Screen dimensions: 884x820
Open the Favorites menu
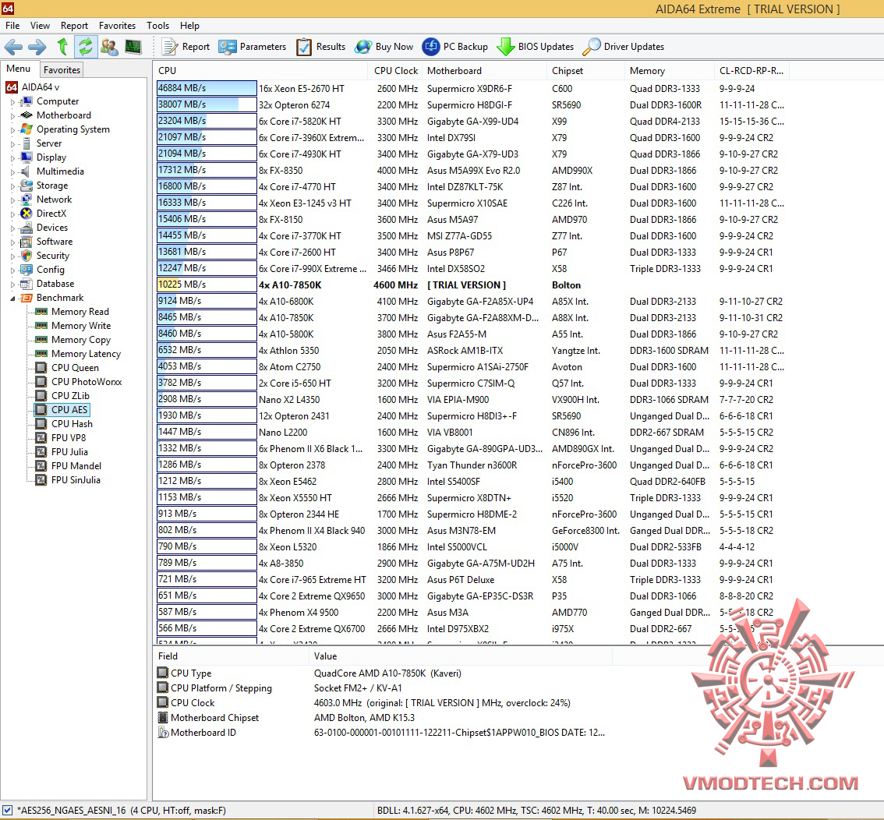click(x=117, y=26)
